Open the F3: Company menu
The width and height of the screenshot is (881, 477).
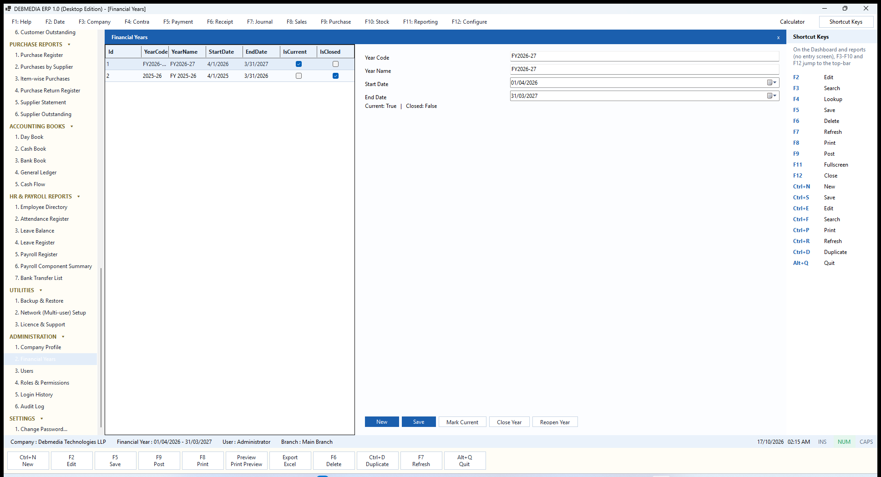pos(95,22)
